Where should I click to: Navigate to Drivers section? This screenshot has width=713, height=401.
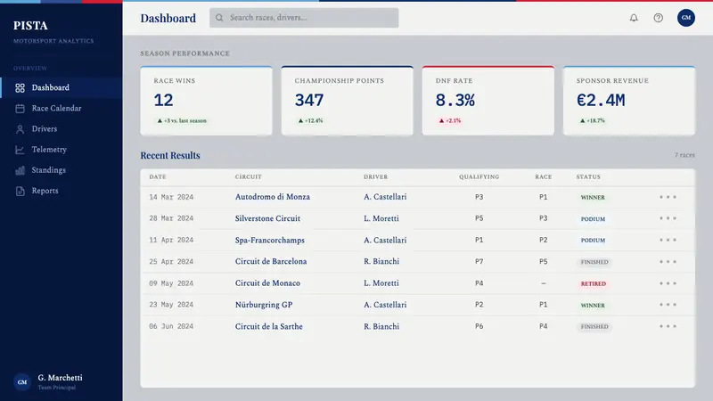tap(61, 129)
